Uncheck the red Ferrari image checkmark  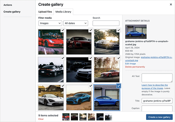point(62,30)
